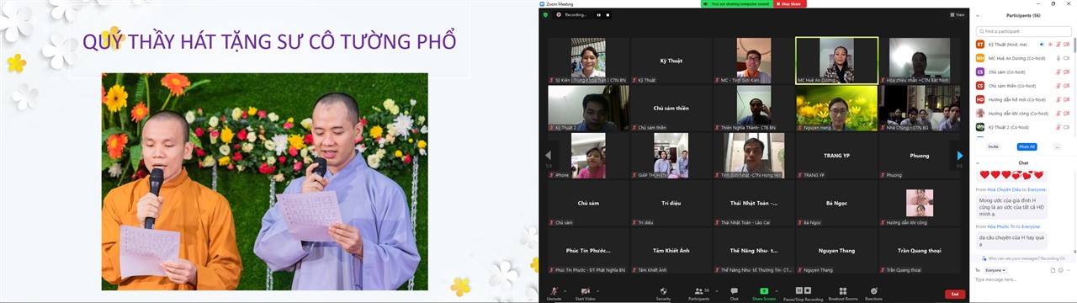The height and width of the screenshot is (303, 1077).
Task: Open share options arrow beside Share Screen
Action: pyautogui.click(x=777, y=290)
